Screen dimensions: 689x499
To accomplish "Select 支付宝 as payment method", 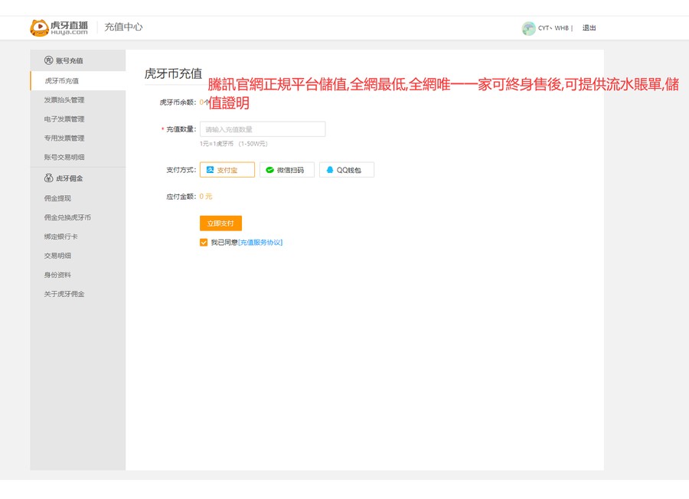I will point(227,170).
